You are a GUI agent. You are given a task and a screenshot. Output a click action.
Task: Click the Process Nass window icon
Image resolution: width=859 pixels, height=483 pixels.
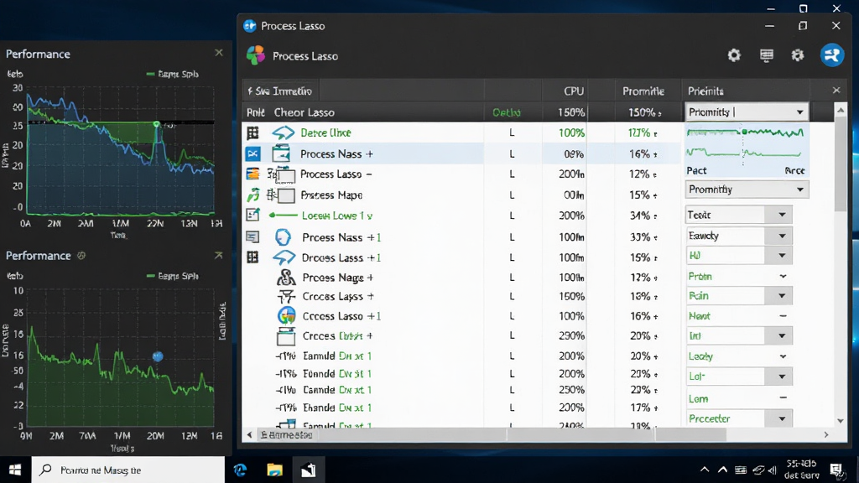pyautogui.click(x=281, y=154)
